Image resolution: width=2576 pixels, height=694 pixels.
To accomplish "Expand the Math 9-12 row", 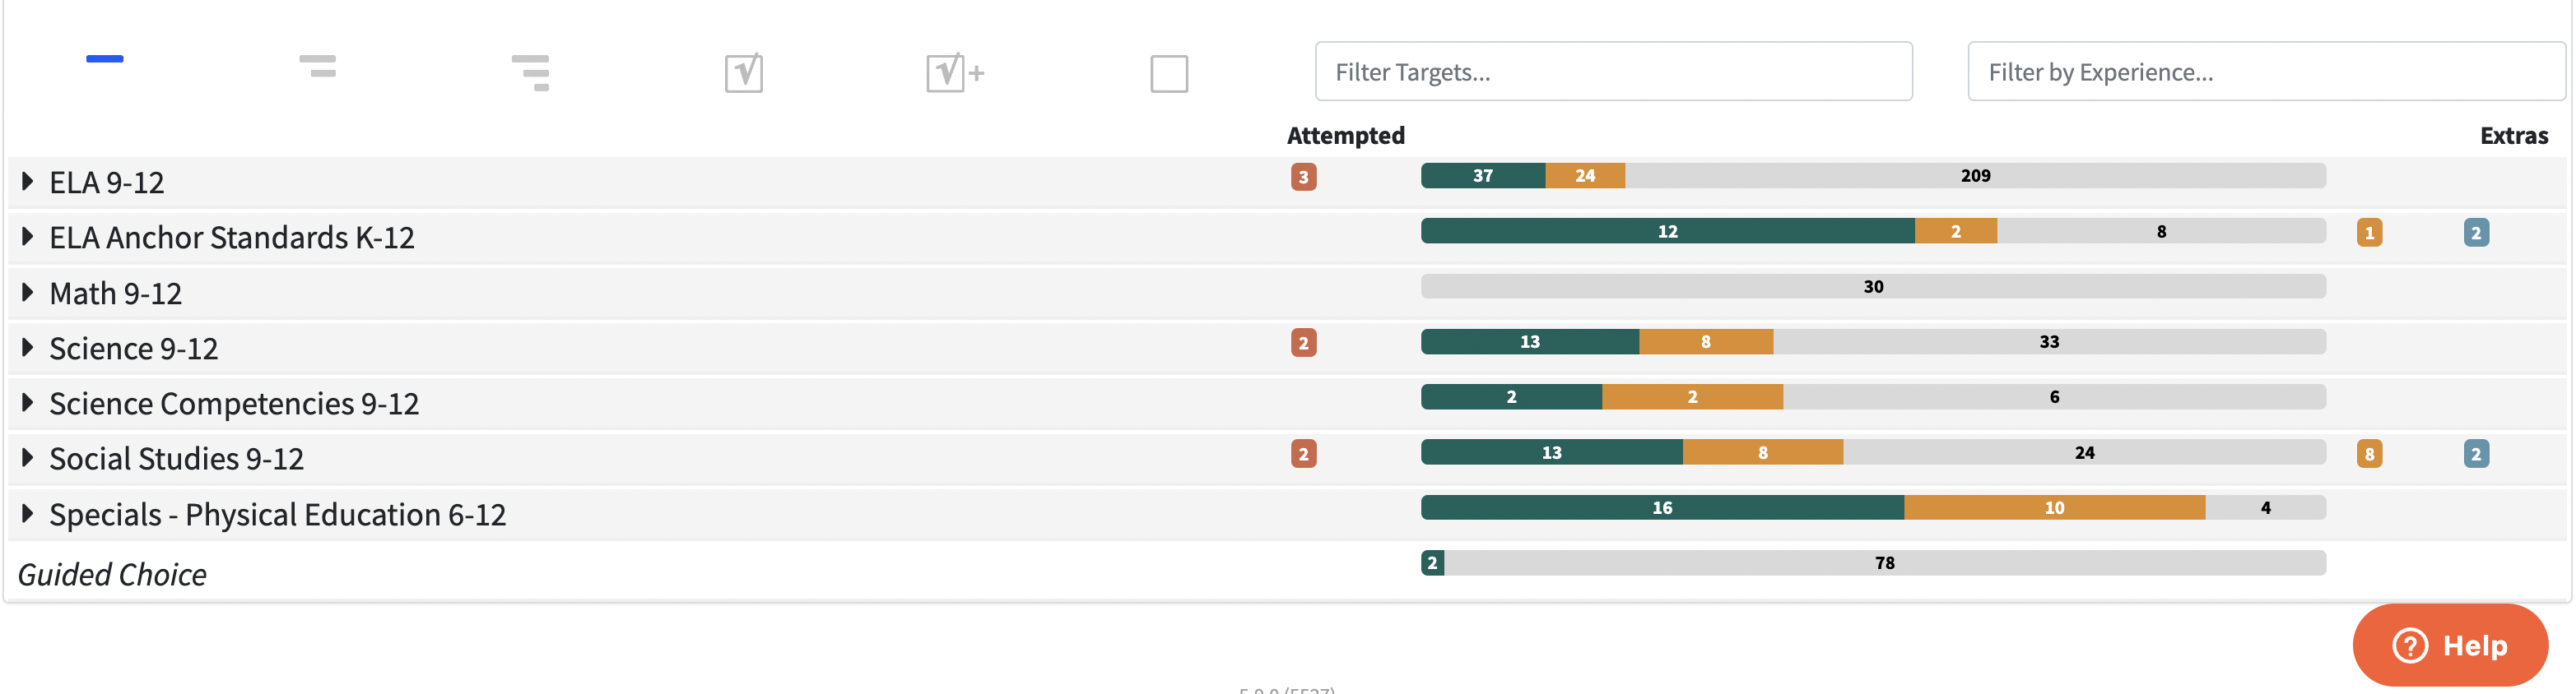I will pos(28,293).
